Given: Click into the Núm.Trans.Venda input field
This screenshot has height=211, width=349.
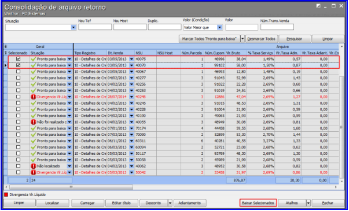Looking at the screenshot, I should (277, 27).
